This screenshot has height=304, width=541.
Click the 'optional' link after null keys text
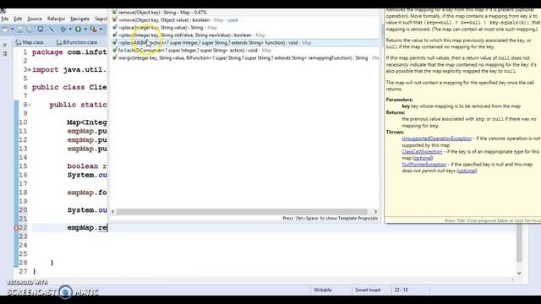[x=467, y=171]
